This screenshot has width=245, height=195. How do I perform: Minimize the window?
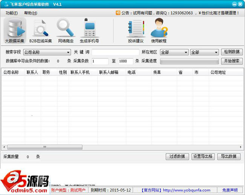click(234, 4)
